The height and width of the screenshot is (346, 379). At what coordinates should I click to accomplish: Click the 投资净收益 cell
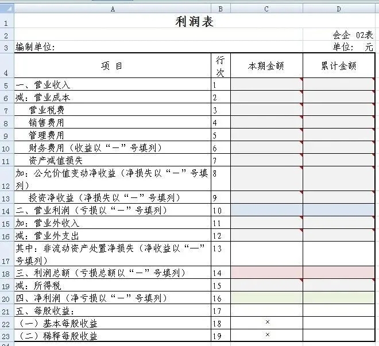tap(113, 197)
